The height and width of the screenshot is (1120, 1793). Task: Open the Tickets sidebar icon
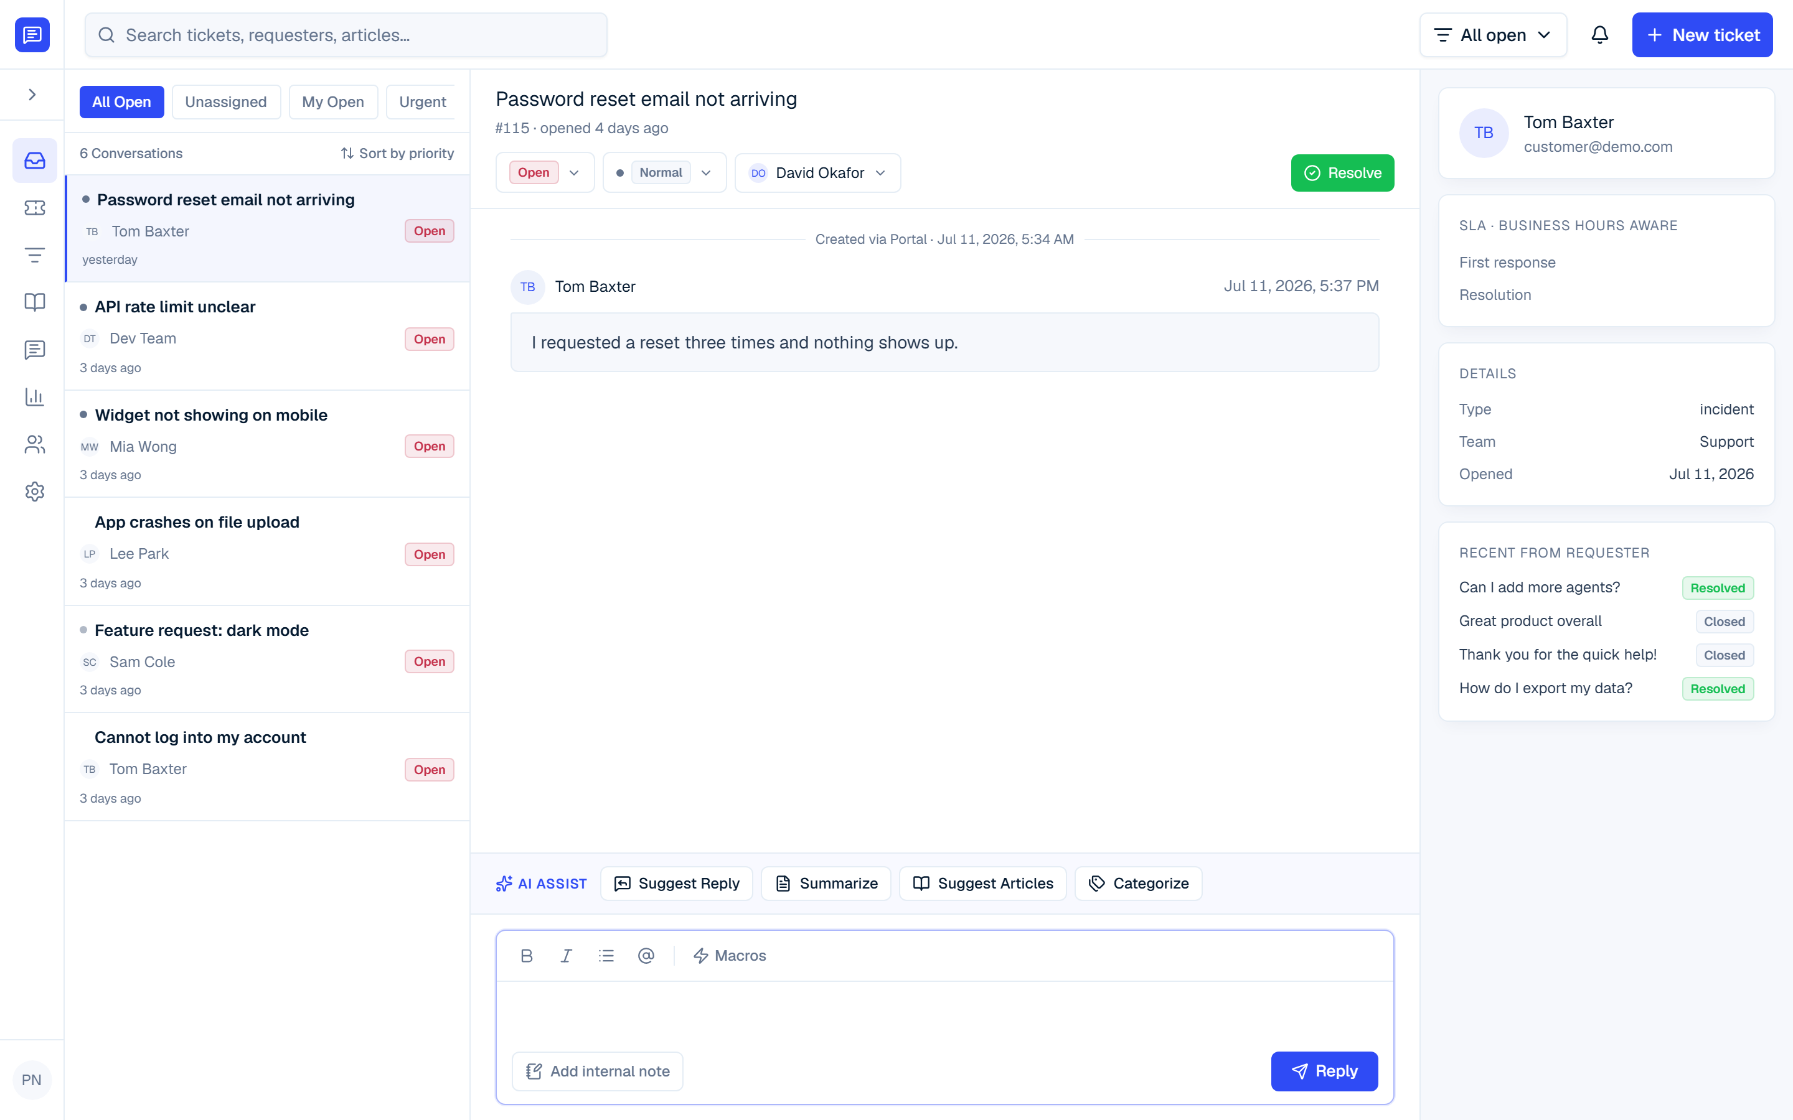(x=35, y=207)
